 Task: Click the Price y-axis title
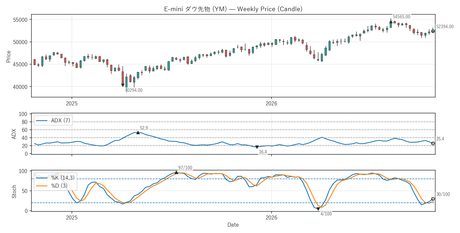pos(9,57)
